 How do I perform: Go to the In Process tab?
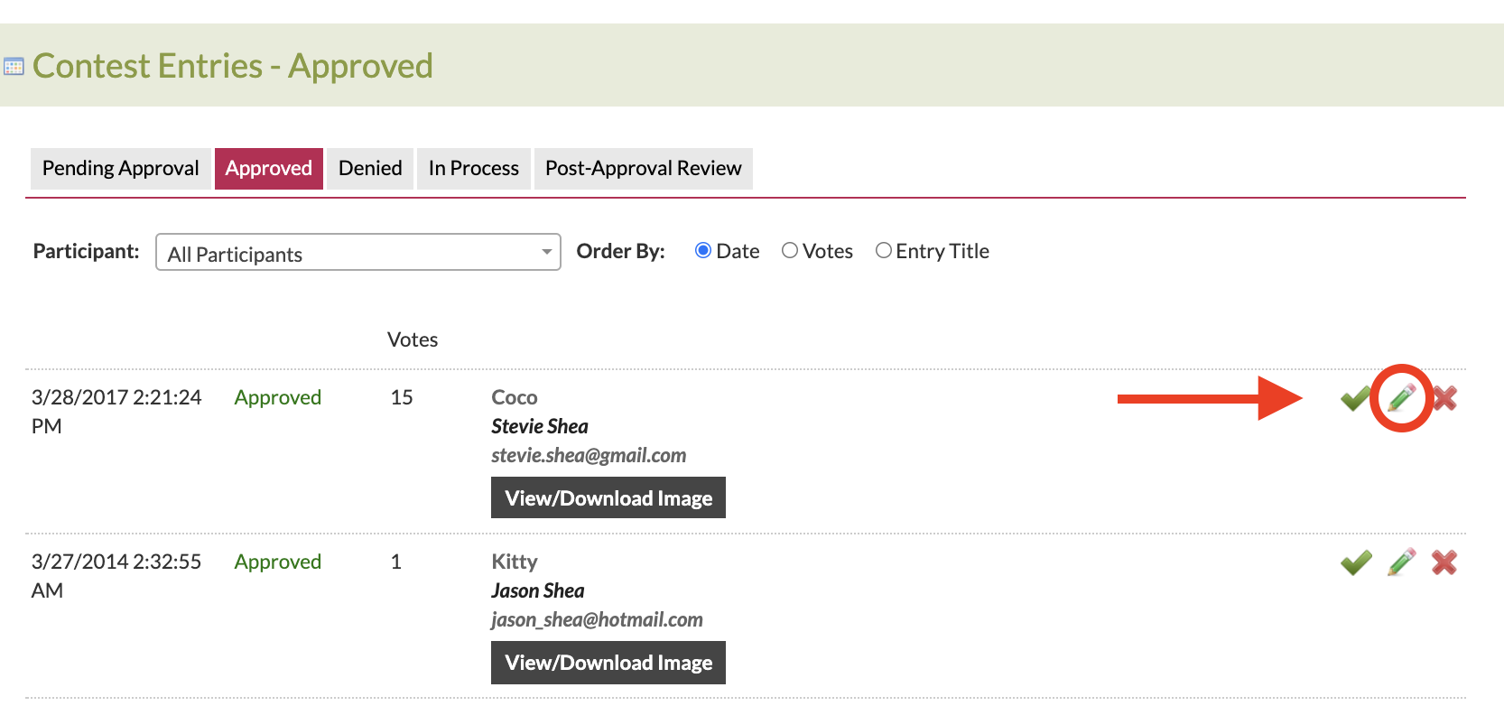(x=473, y=169)
